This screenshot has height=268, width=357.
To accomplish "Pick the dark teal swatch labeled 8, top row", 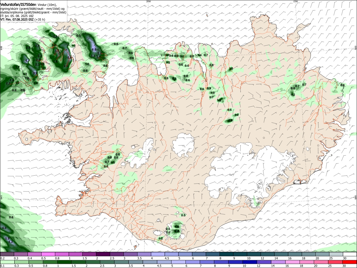I will click(226, 254).
